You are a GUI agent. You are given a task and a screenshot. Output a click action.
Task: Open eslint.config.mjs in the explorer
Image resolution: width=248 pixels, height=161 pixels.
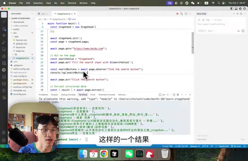click(21, 69)
